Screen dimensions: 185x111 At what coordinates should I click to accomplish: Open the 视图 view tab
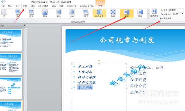pos(61,6)
